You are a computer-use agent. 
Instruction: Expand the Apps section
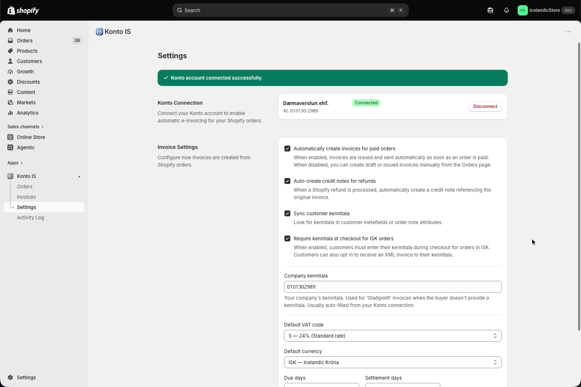[15, 163]
